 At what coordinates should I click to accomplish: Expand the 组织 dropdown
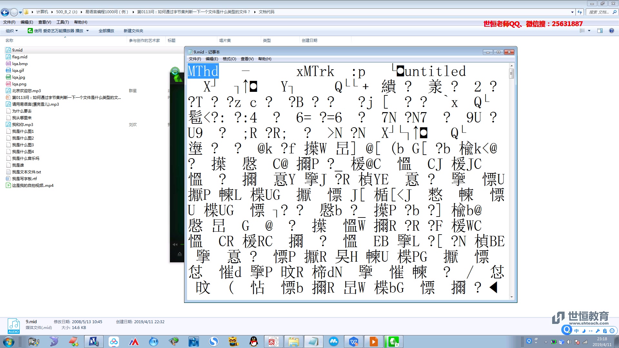point(12,31)
